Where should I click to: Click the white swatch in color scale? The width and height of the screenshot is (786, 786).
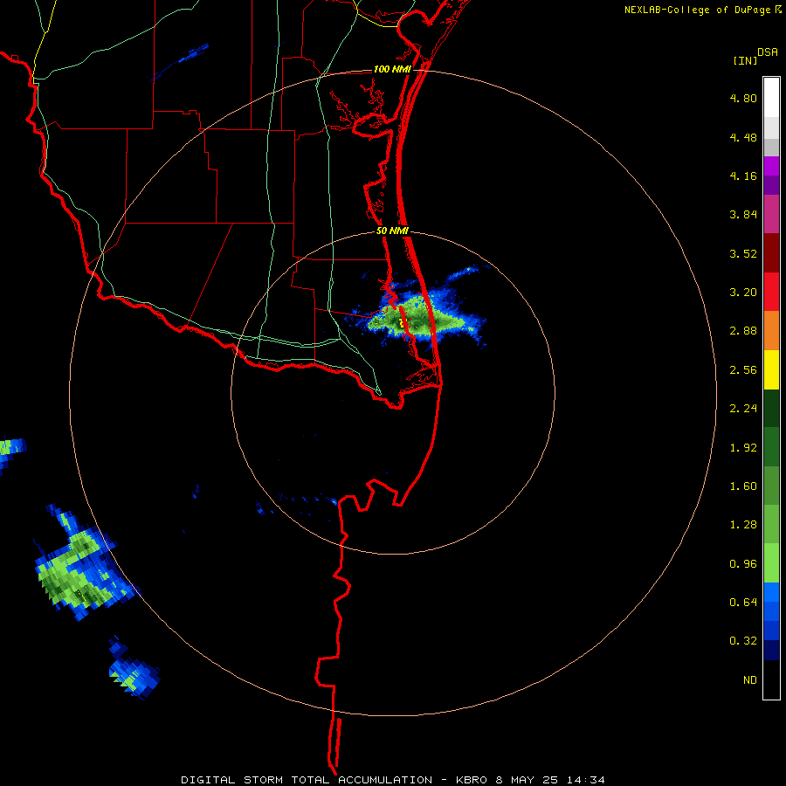click(x=771, y=97)
